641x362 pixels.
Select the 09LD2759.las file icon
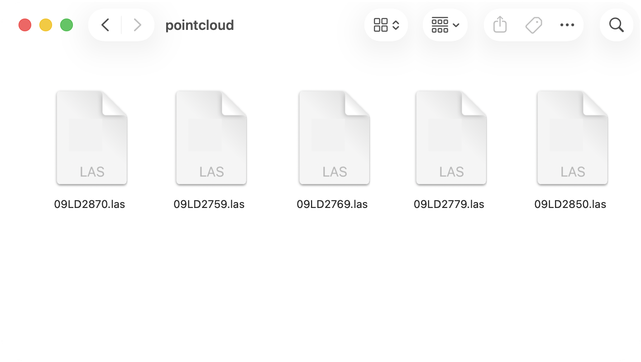coord(211,138)
